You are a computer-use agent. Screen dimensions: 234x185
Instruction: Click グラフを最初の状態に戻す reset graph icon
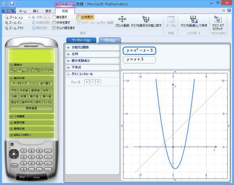146,19
